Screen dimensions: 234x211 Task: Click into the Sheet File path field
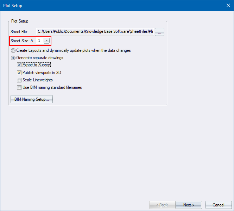[x=95, y=32]
